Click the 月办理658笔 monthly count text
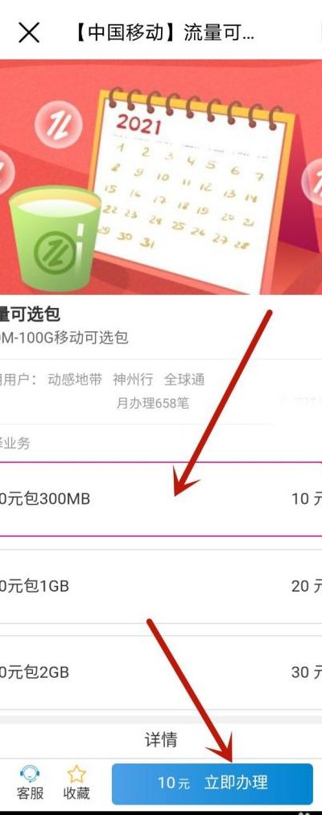Image resolution: width=322 pixels, height=815 pixels. tap(153, 403)
